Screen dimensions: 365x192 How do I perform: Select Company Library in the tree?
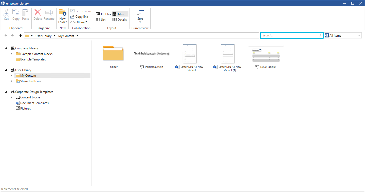coord(26,48)
